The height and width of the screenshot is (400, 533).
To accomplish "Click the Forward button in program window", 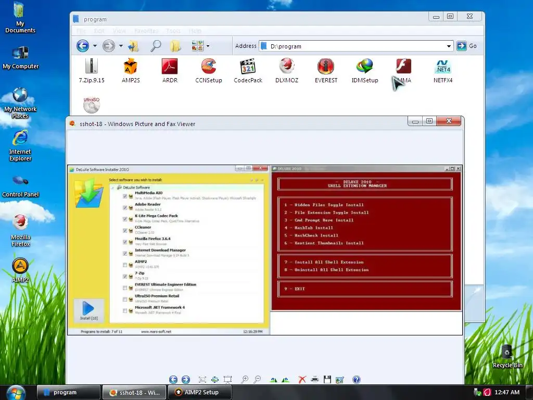I will click(x=109, y=46).
